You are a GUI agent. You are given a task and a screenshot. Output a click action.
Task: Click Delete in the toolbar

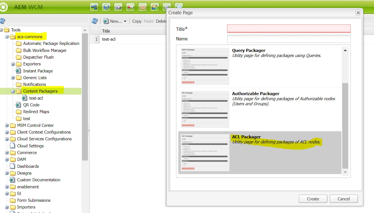[161, 21]
